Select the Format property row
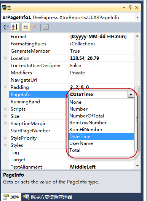The image size is (147, 201). click(x=72, y=37)
